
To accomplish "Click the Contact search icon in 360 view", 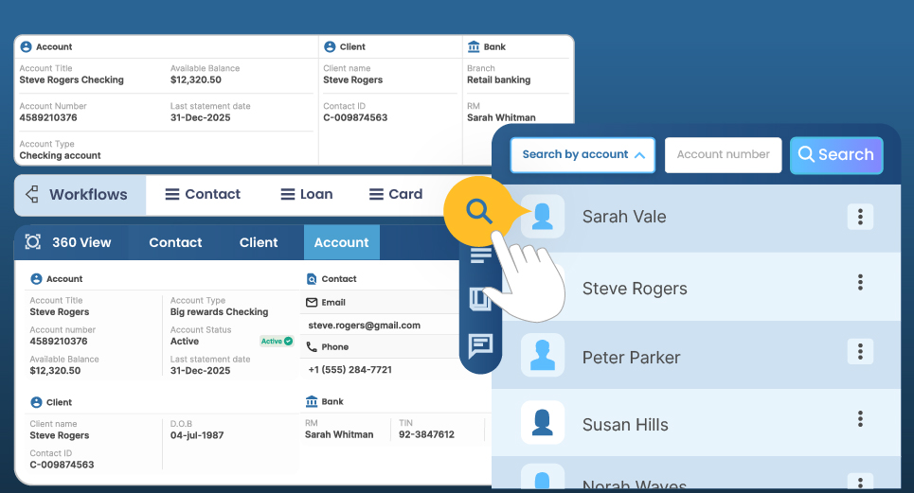I will pos(312,279).
